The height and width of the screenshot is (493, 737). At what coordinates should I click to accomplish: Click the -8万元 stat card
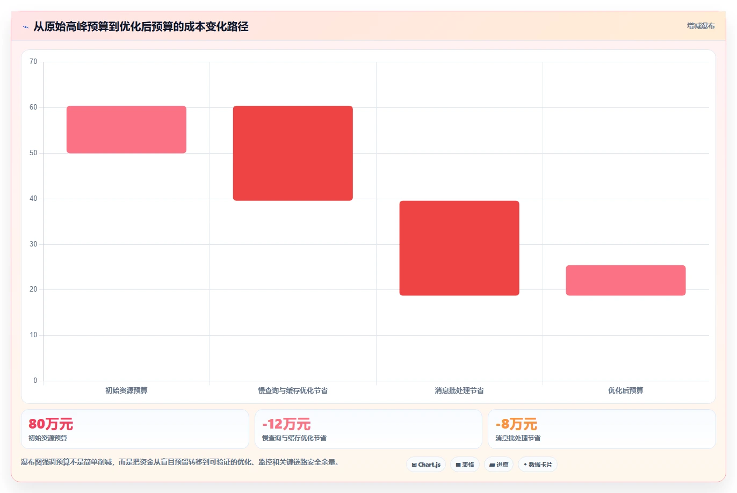coord(602,429)
